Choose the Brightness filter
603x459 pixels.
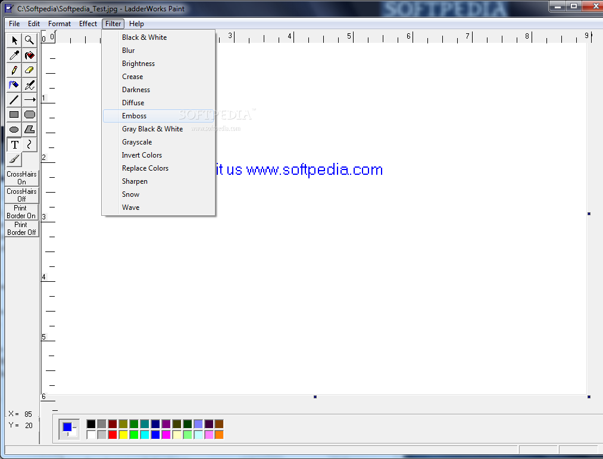(158, 64)
